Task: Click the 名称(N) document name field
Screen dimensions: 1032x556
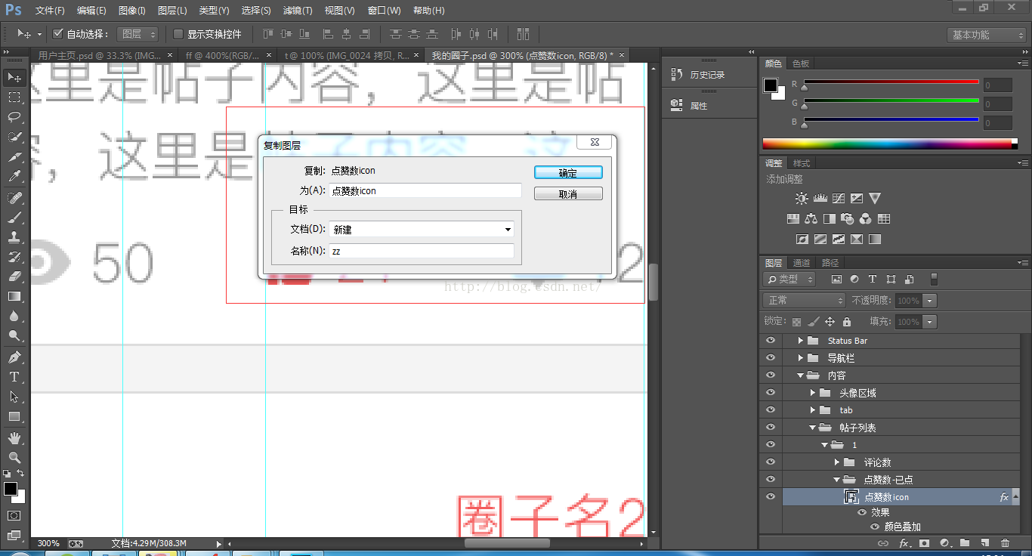Action: (422, 251)
